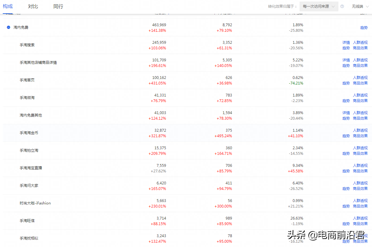Open 详情 for 手淘其他店铺商品详情
Image resolution: width=372 pixels, height=247 pixels.
346,60
